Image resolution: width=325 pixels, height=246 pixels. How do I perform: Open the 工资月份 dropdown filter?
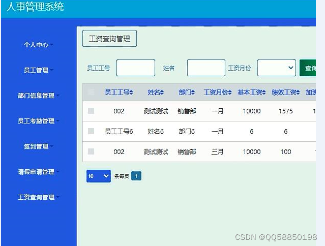(x=277, y=68)
